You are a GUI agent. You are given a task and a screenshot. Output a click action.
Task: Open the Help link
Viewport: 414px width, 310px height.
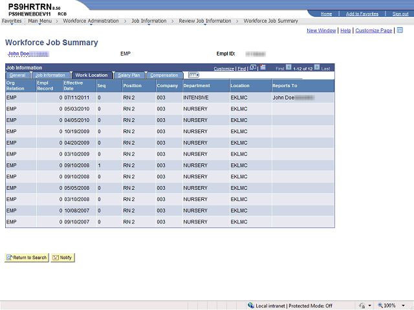[345, 30]
